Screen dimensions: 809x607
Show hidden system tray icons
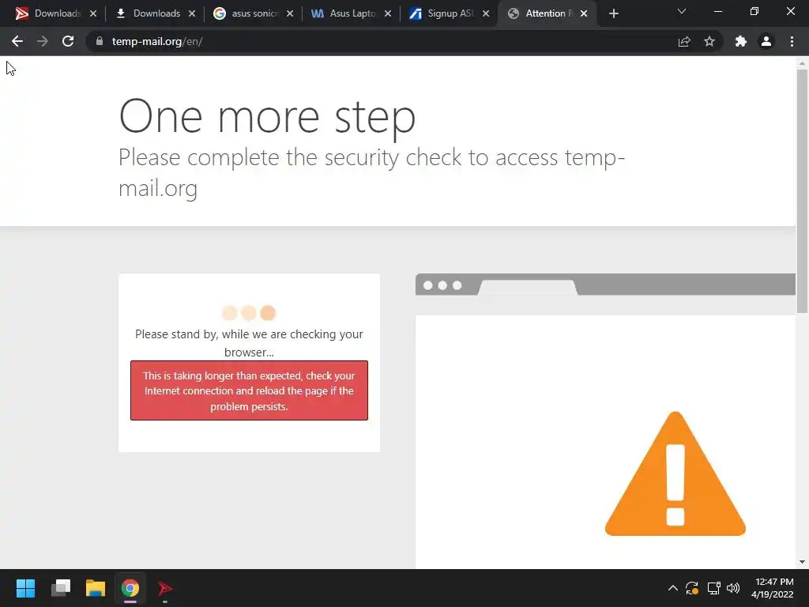point(673,588)
